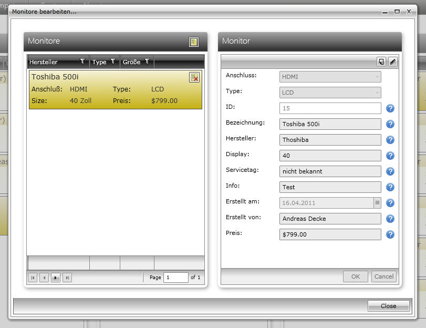Screen dimensions: 426x328
Task: Sort by the Type column header
Action: tap(99, 62)
